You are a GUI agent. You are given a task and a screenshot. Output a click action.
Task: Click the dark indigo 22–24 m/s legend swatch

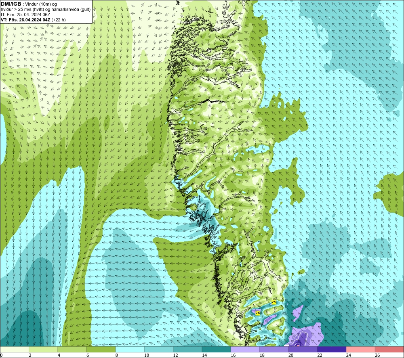tap(332, 349)
